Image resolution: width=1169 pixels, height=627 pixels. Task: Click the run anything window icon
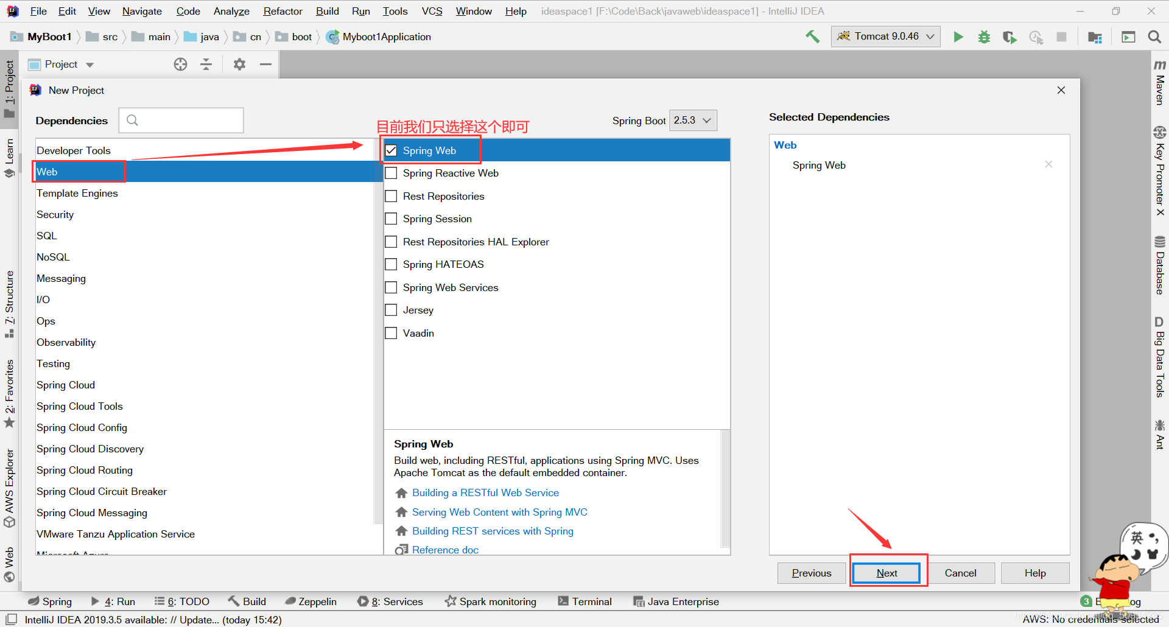[x=1128, y=37]
